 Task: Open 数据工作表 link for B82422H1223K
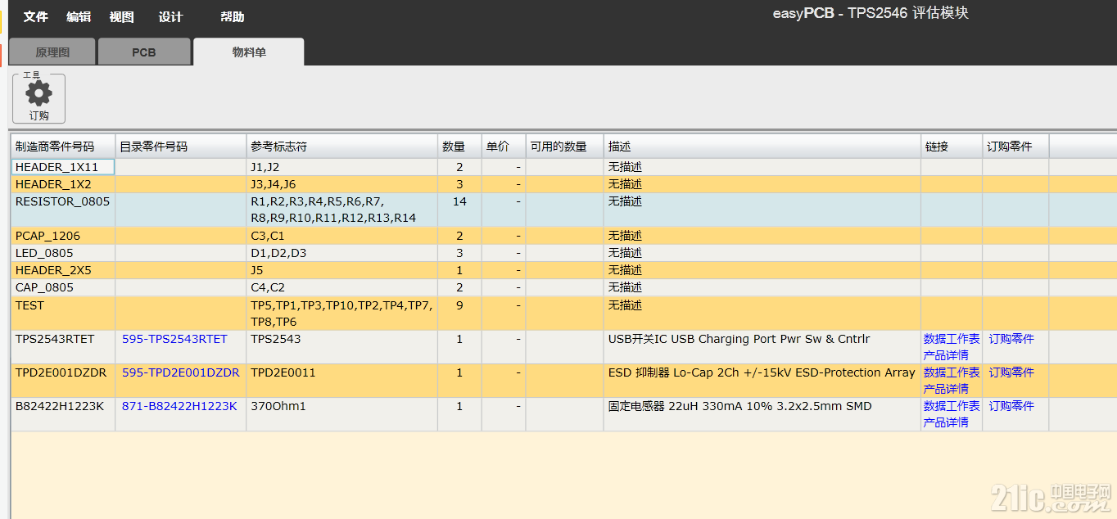[952, 406]
